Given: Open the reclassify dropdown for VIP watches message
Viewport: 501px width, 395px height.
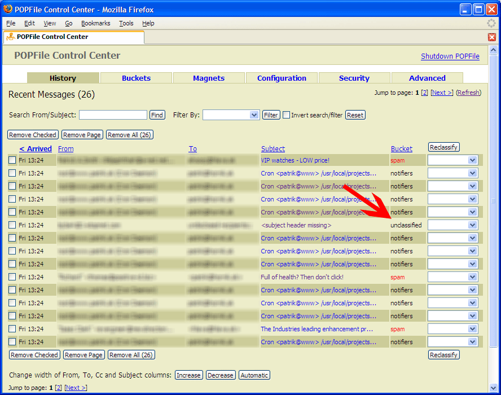Looking at the screenshot, I should pos(452,160).
